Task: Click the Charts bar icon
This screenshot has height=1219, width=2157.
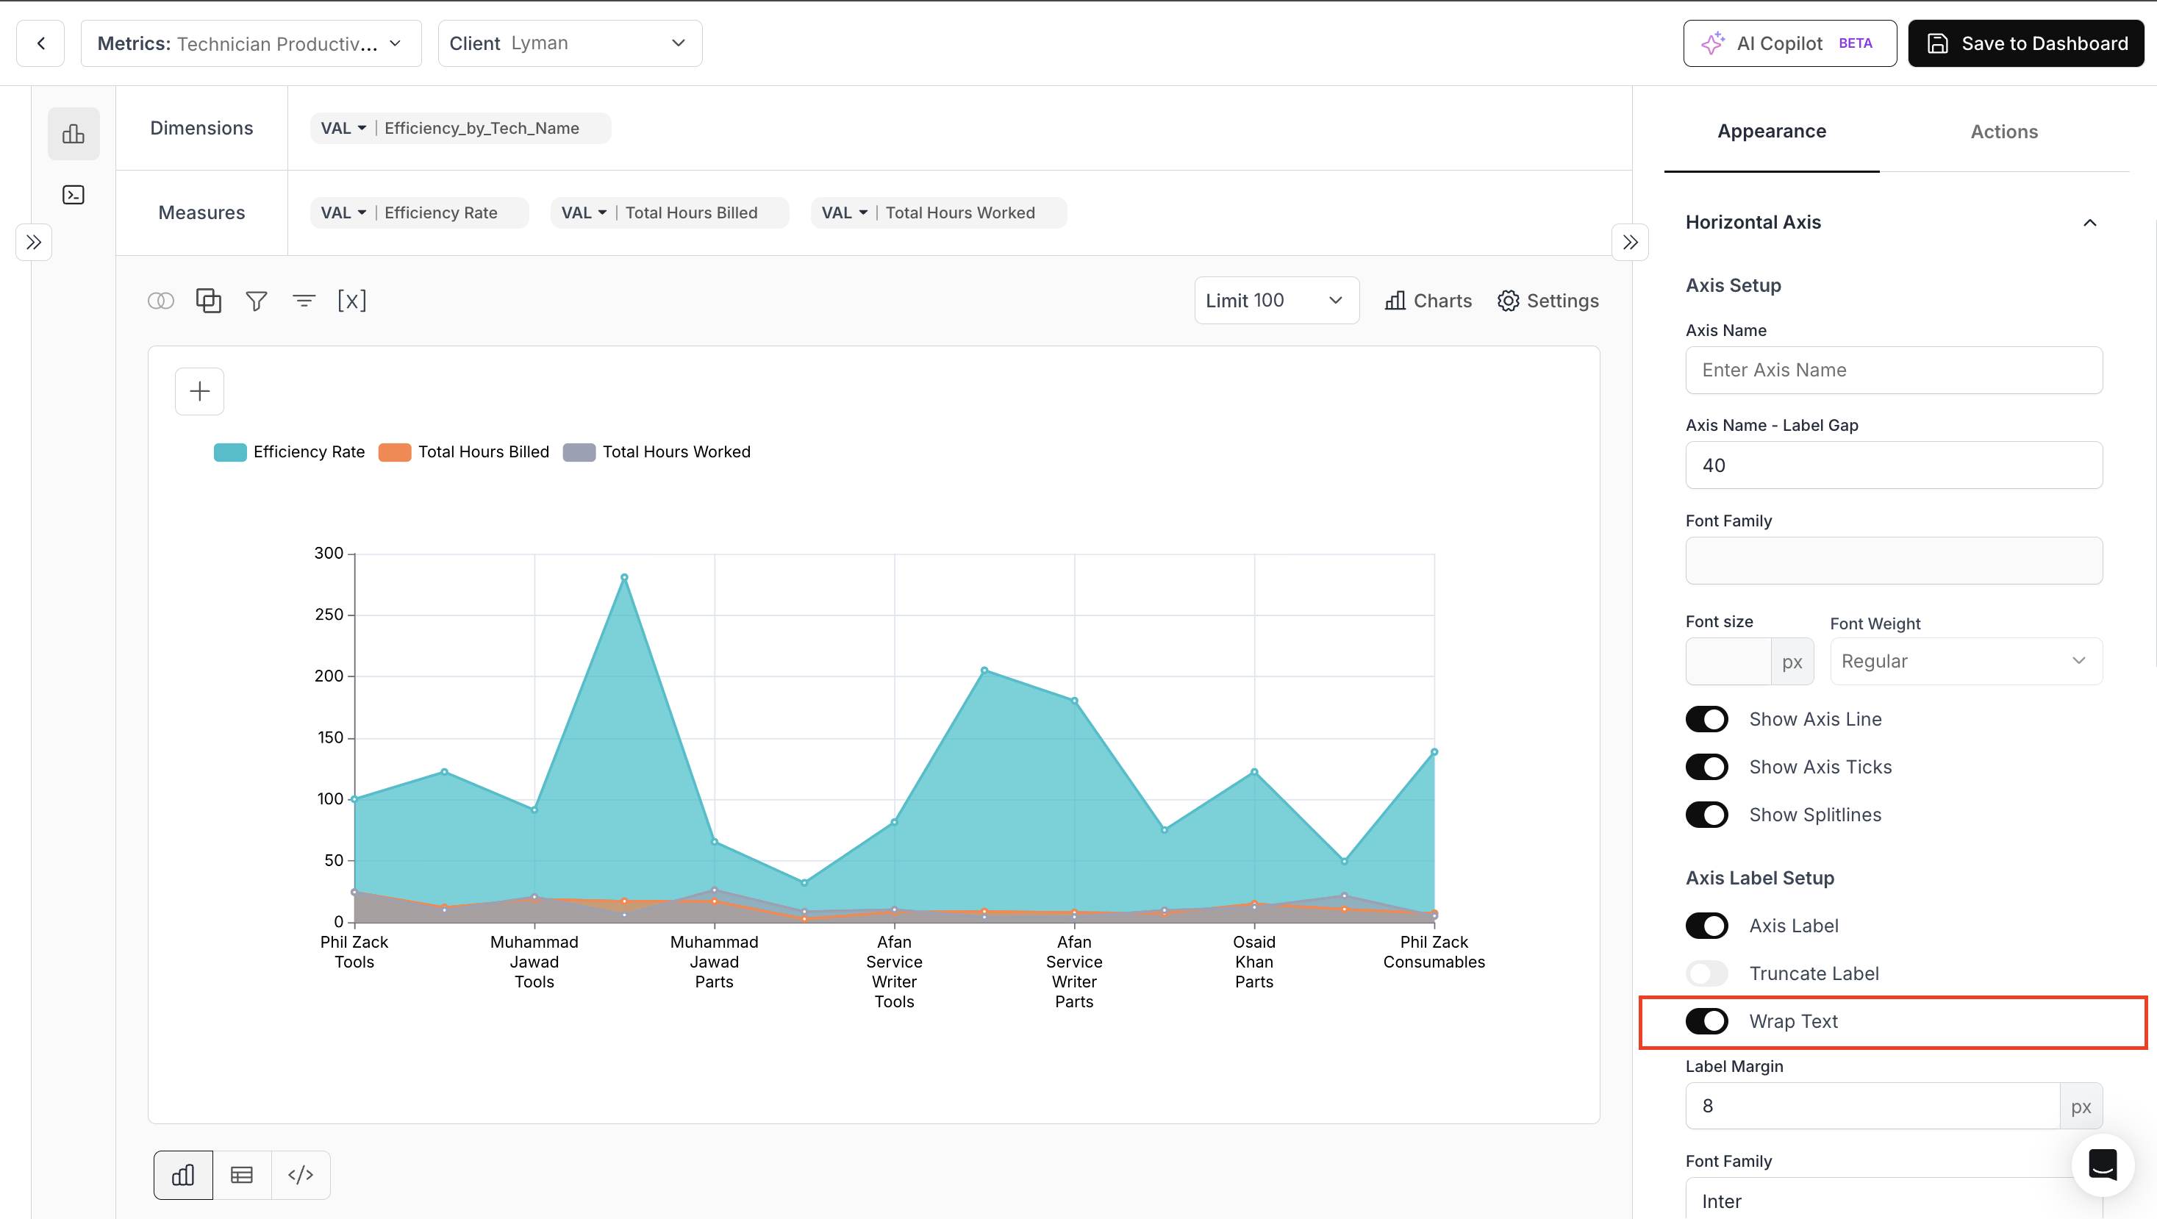Action: coord(1395,301)
